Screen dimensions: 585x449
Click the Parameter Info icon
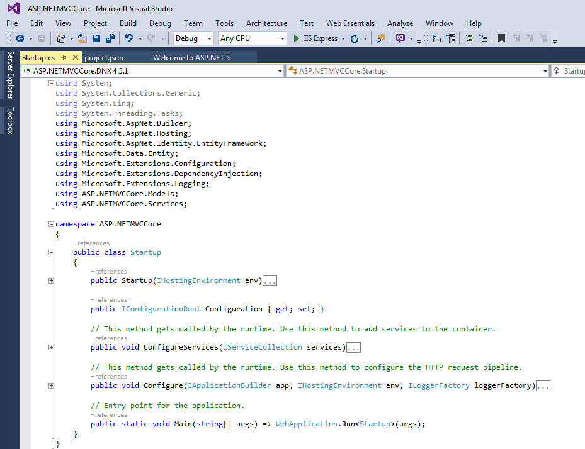coord(451,38)
